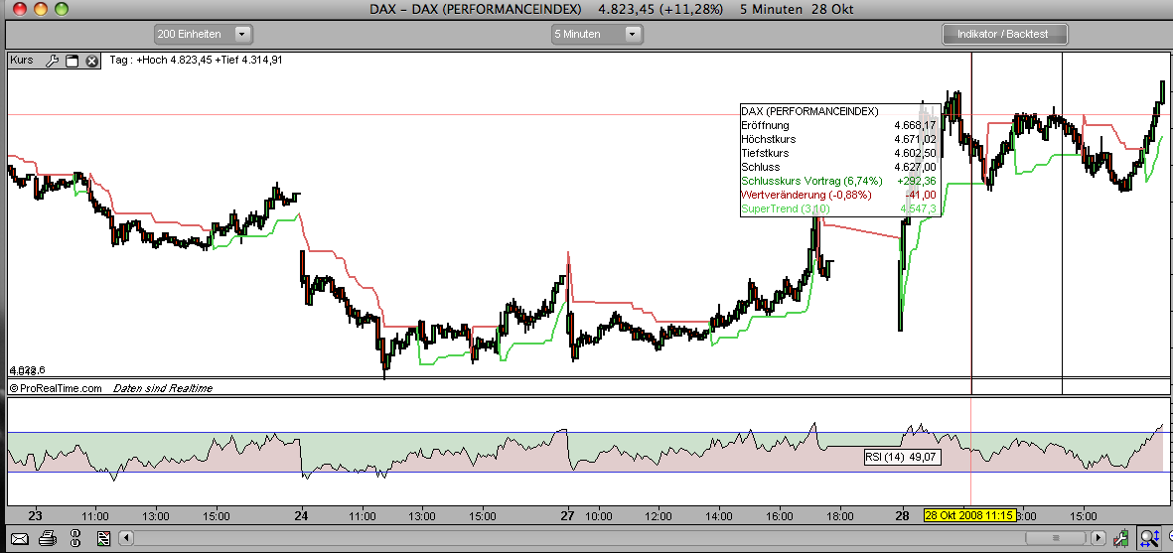Click the date label 24 on time axis
This screenshot has height=553, width=1173.
coord(302,515)
